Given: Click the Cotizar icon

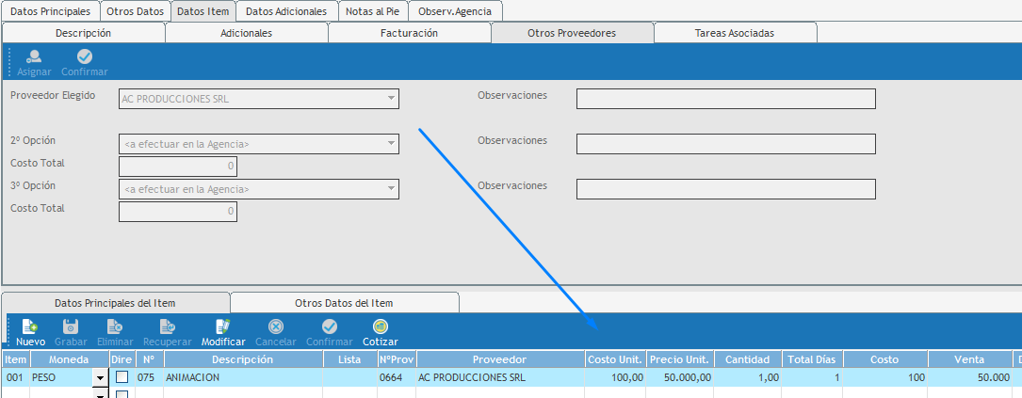Looking at the screenshot, I should tap(380, 327).
